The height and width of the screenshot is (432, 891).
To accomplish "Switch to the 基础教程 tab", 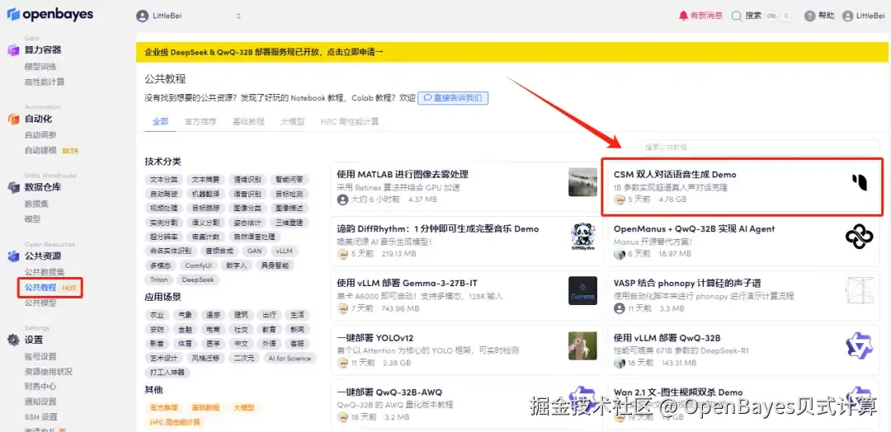I will pyautogui.click(x=248, y=121).
